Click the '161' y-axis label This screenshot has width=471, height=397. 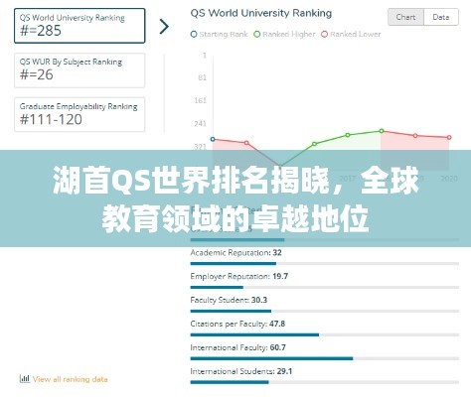200,100
